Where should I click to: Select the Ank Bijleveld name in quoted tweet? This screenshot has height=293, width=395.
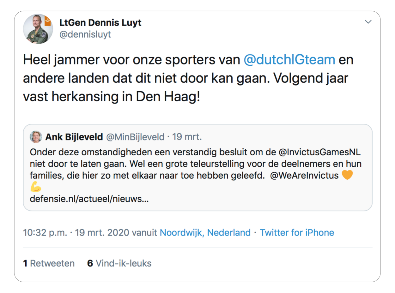click(x=74, y=137)
